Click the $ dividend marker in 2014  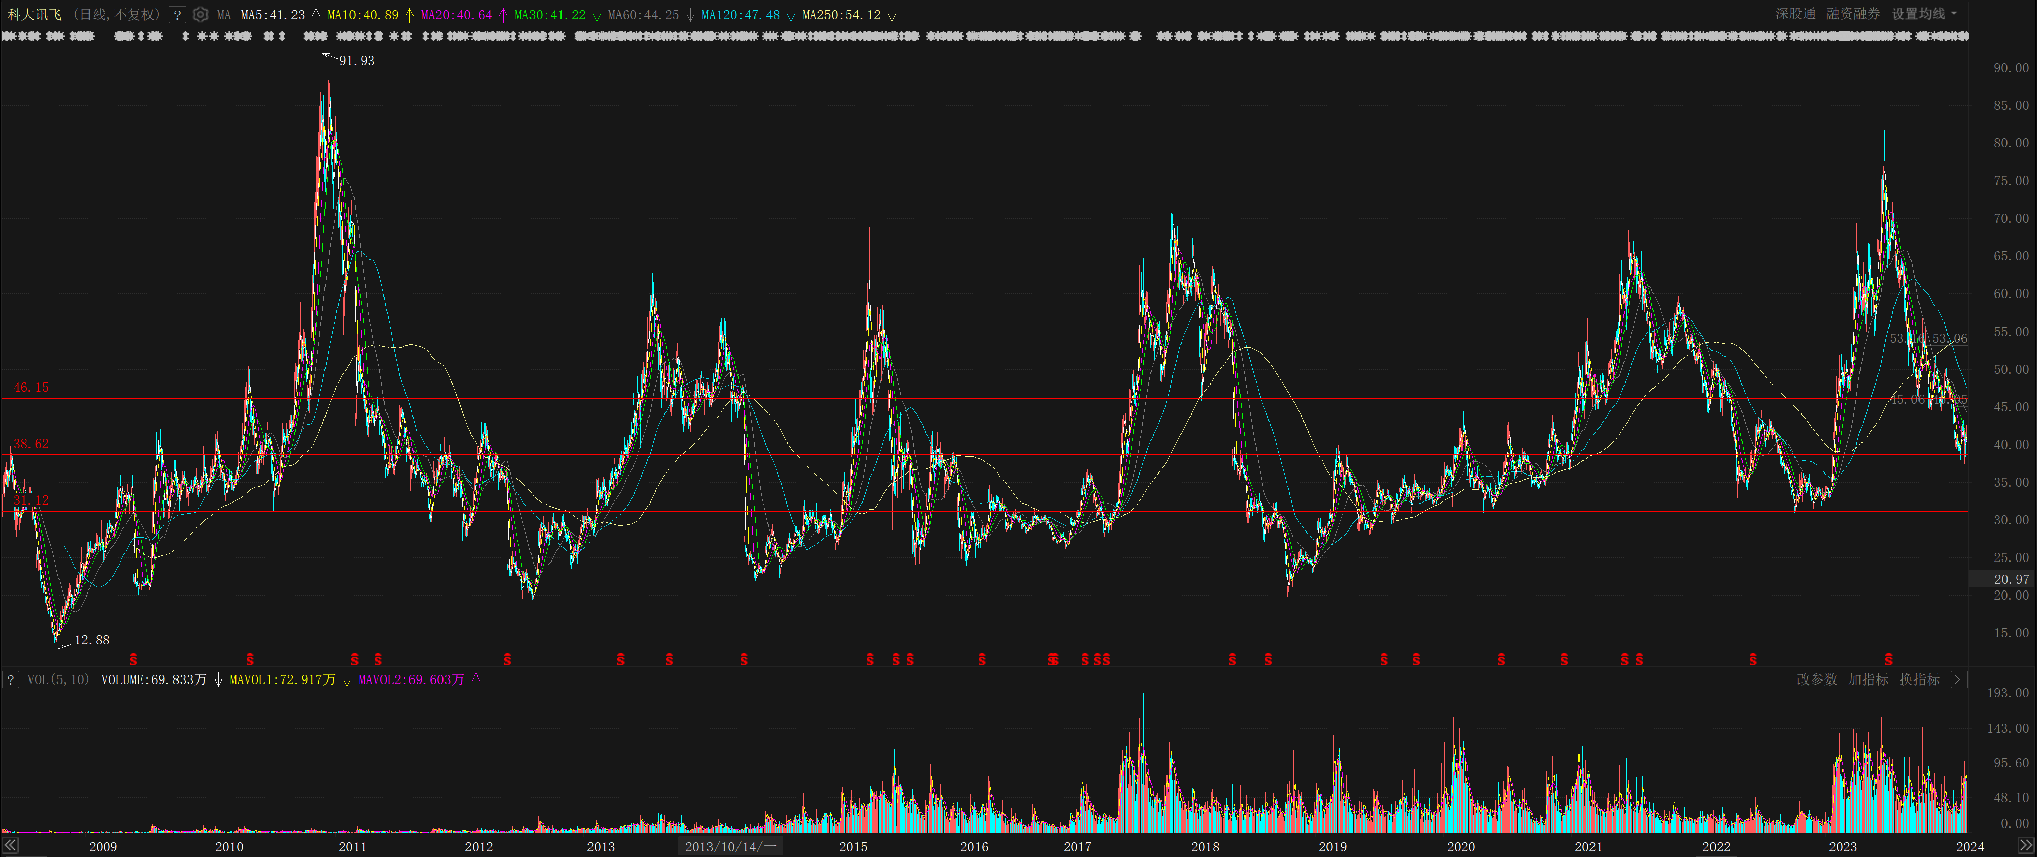click(x=743, y=659)
